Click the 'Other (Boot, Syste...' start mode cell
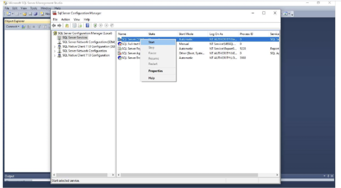The width and height of the screenshot is (341, 188). (191, 53)
